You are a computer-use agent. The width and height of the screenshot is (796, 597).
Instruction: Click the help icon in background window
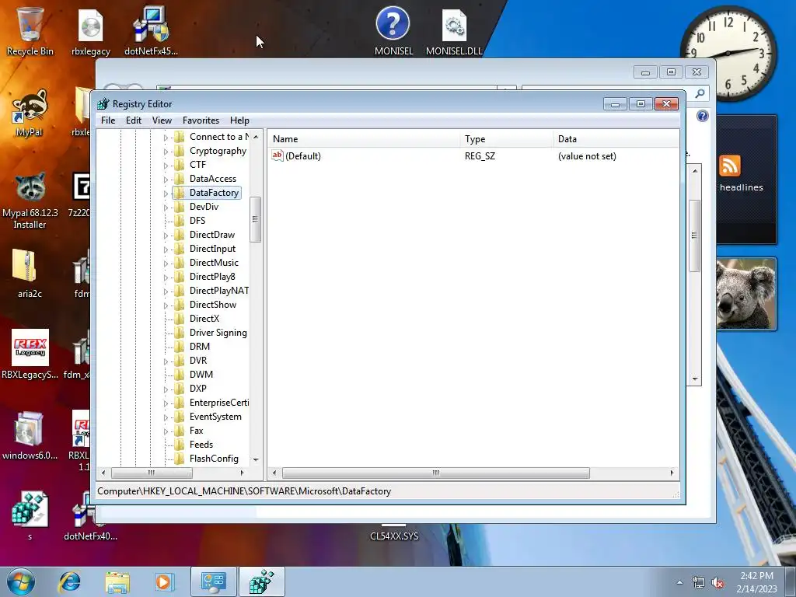(703, 117)
